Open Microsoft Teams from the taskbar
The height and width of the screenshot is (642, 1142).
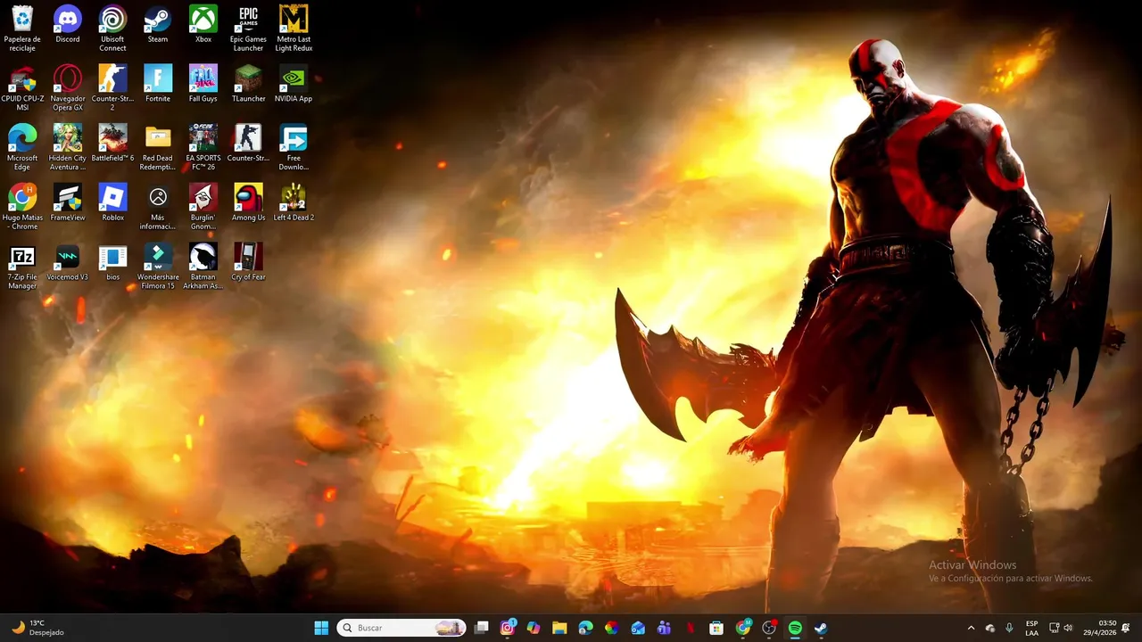click(x=664, y=628)
